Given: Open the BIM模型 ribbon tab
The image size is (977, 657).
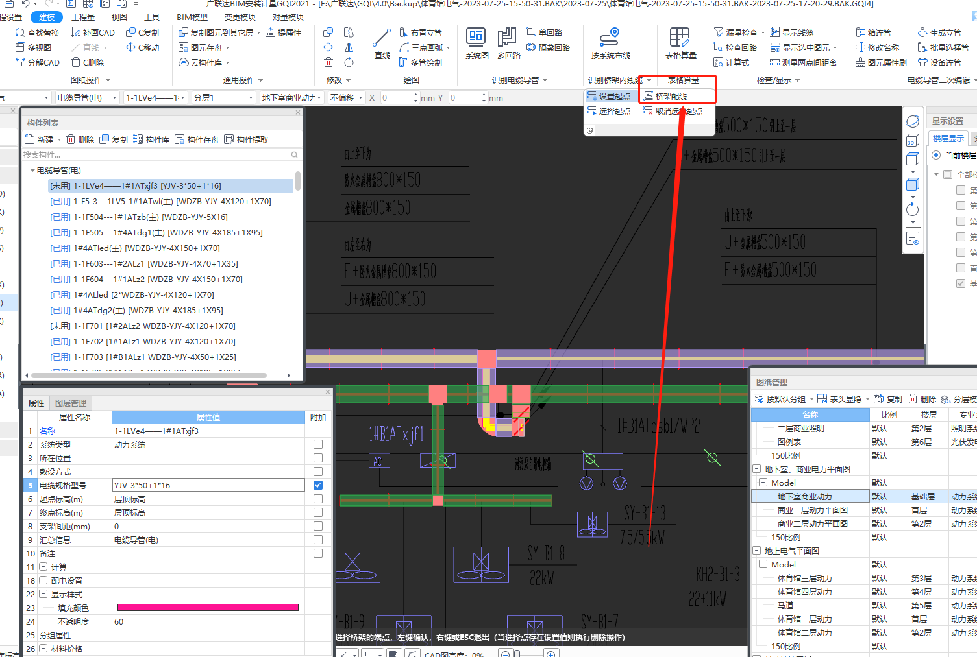Looking at the screenshot, I should click(x=192, y=17).
